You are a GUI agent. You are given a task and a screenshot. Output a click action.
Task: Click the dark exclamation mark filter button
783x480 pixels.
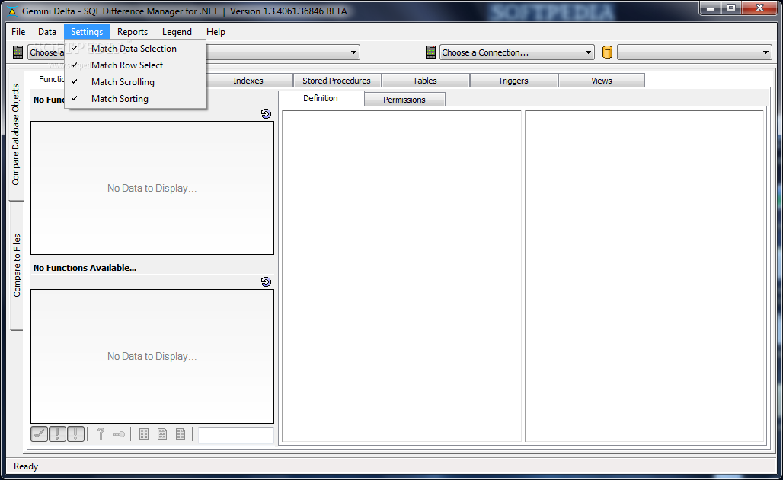(x=57, y=434)
